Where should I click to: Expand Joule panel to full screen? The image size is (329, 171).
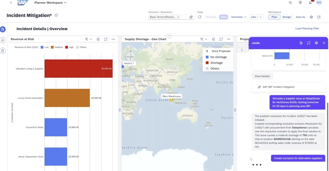pyautogui.click(x=309, y=43)
